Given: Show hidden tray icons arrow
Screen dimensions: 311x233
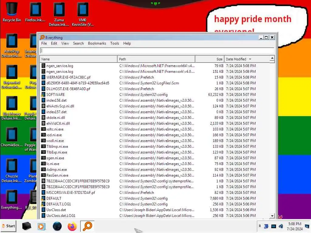Looking at the screenshot, I should 260,226.
